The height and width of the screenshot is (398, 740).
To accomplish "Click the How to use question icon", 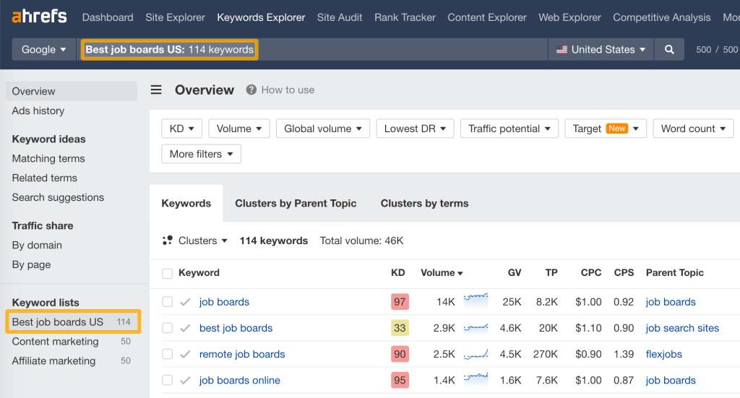I will tap(251, 90).
